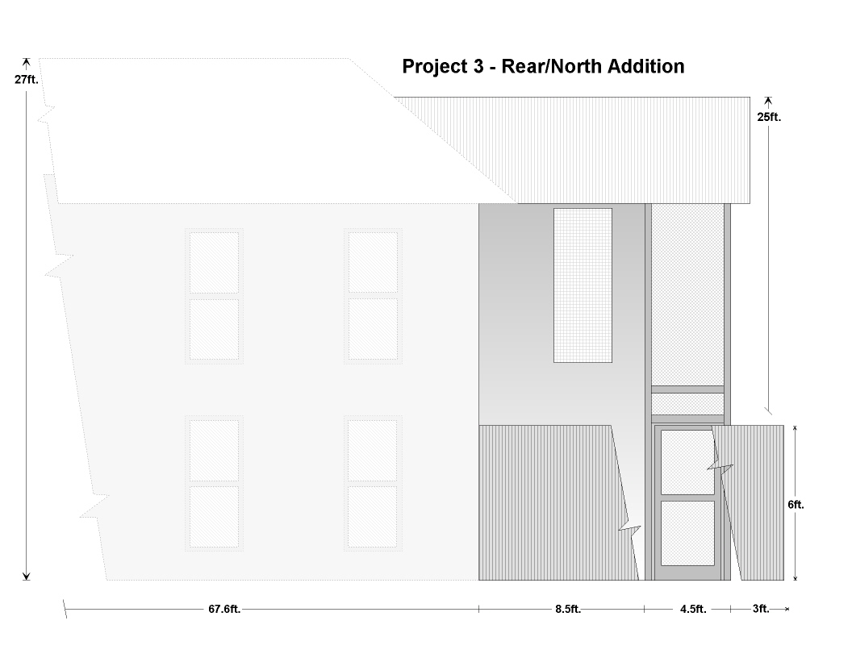Select the upper glass panel of the door
The image size is (852, 658).
[687, 462]
